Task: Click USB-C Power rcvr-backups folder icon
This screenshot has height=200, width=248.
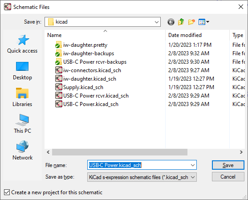Action: (x=58, y=62)
